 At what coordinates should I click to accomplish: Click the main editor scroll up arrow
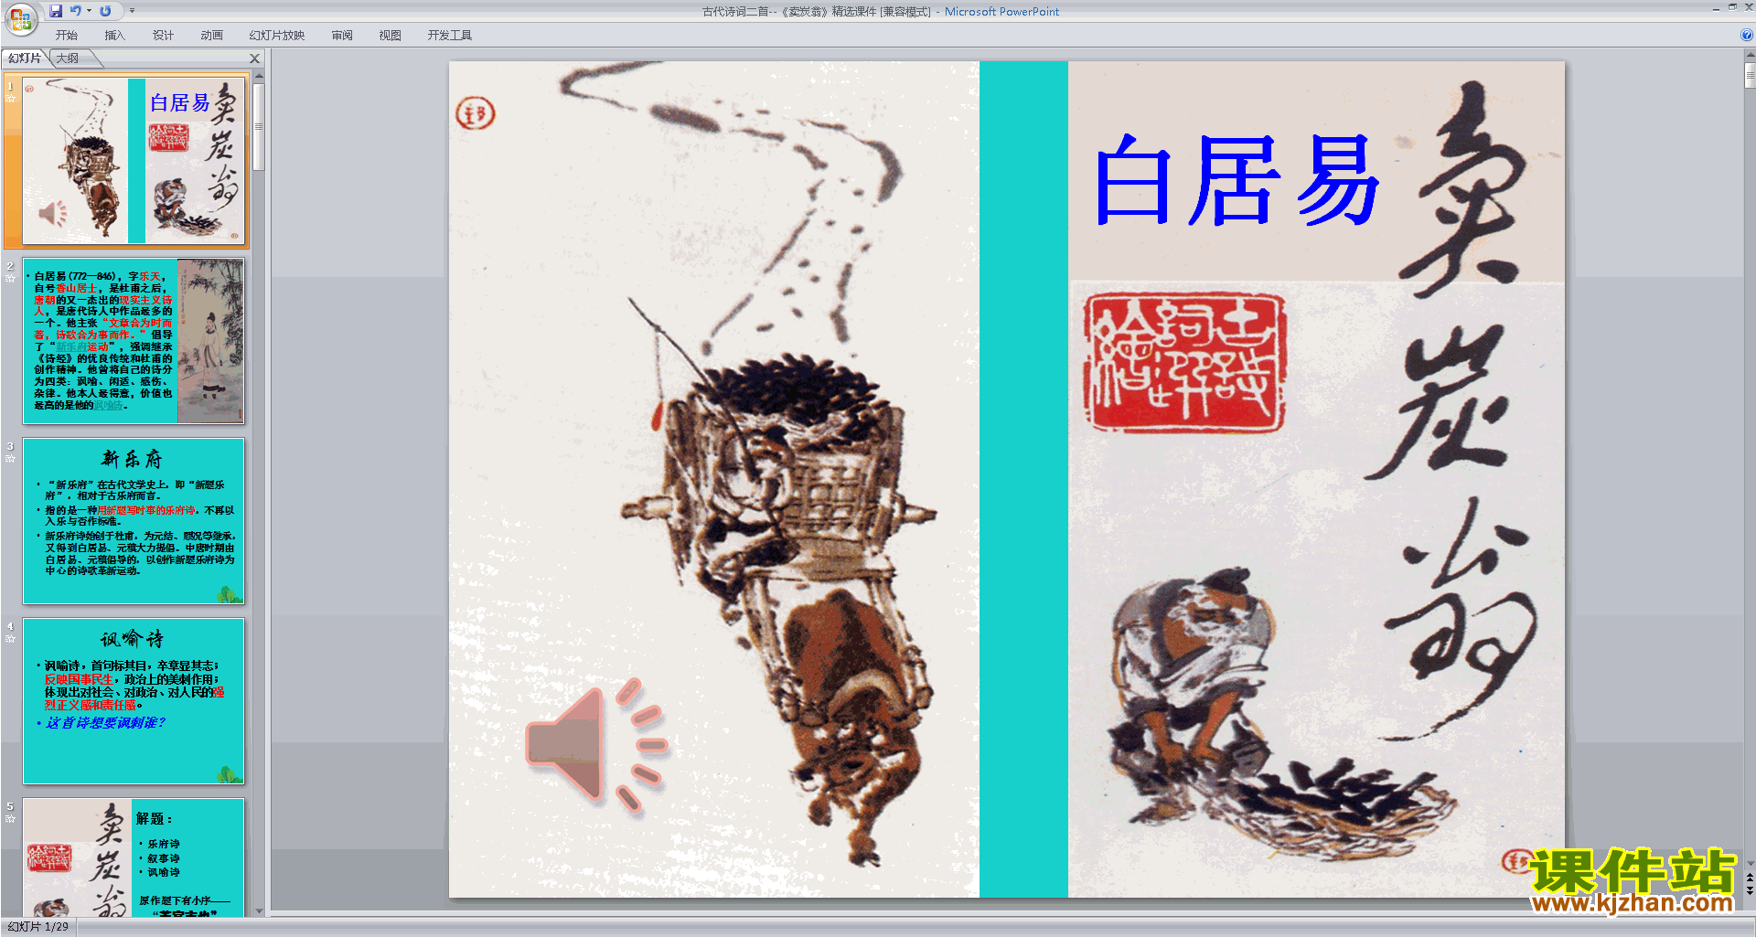[1750, 55]
